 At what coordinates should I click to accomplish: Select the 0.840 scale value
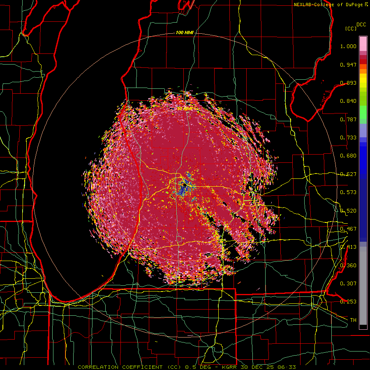tap(348, 101)
